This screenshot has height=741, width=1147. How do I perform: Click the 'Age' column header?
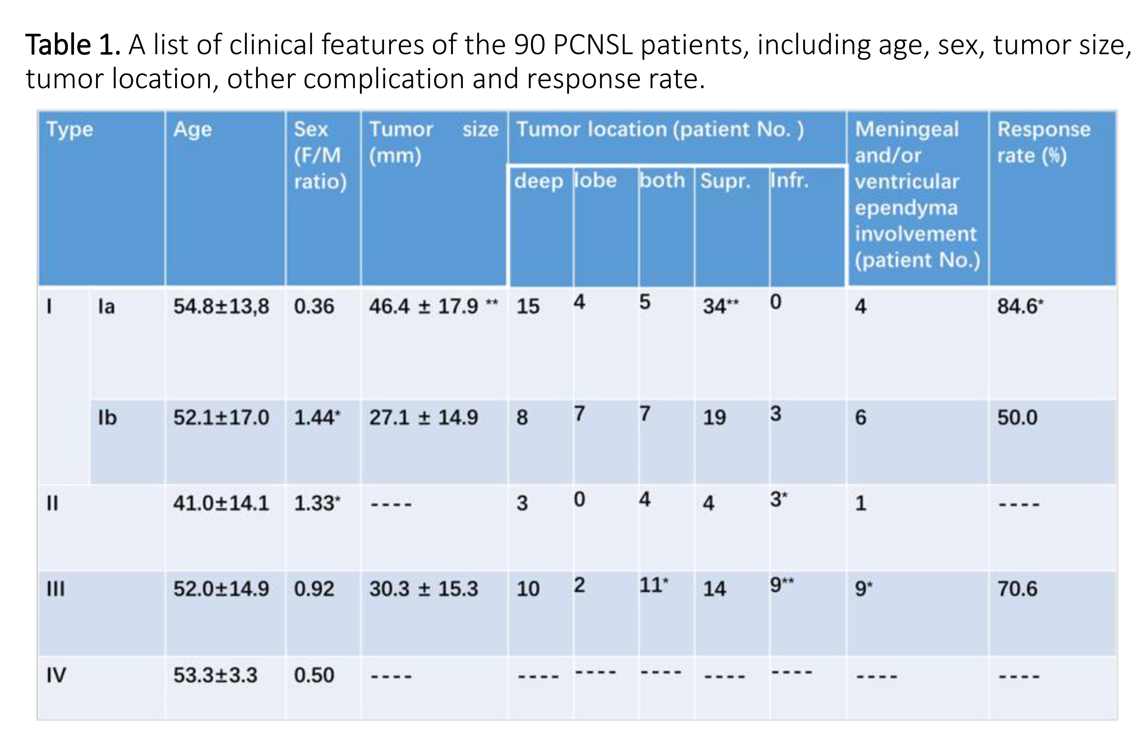[192, 130]
